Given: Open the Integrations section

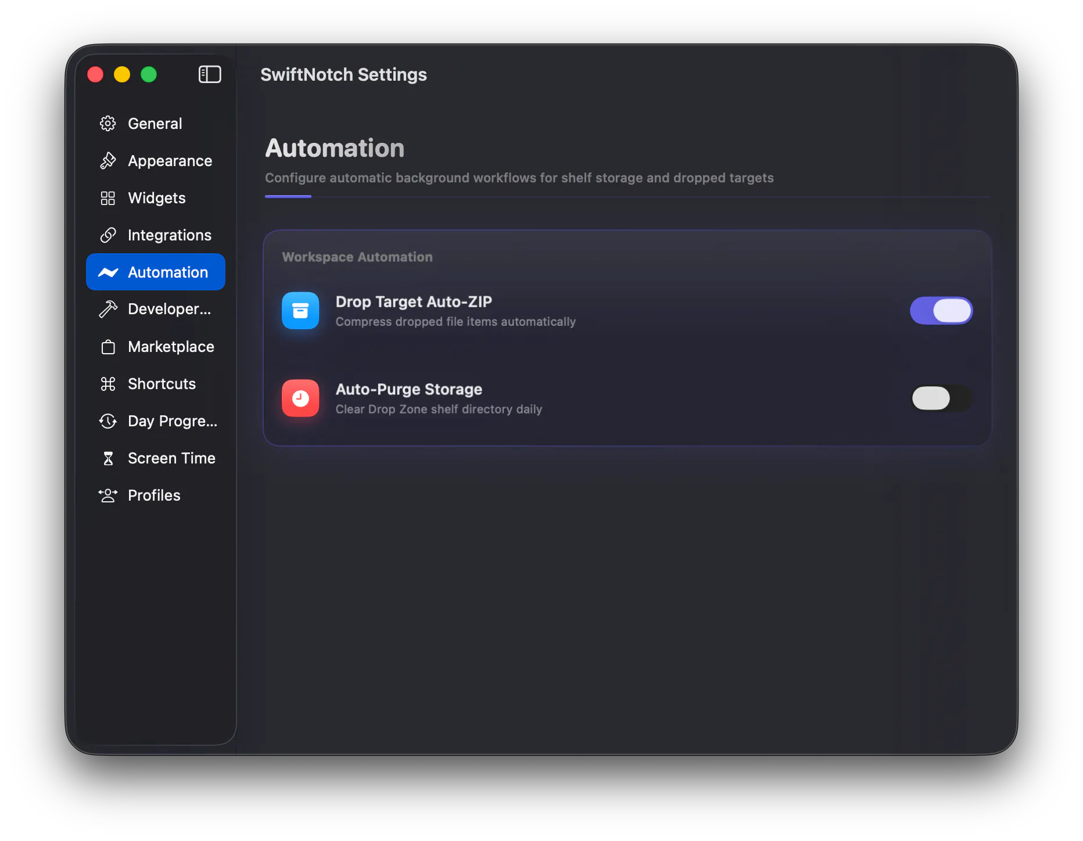Looking at the screenshot, I should (156, 235).
